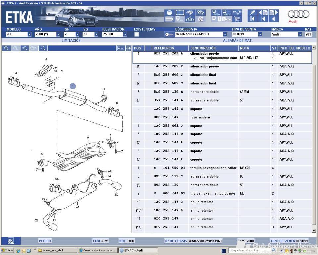
Task: Open the Windows Inicio start button
Action: (7, 250)
